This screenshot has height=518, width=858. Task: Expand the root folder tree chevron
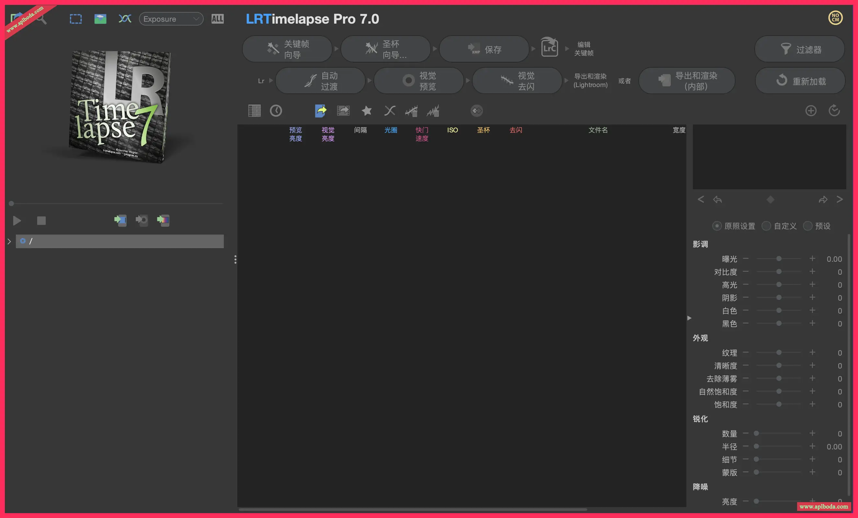pyautogui.click(x=9, y=241)
